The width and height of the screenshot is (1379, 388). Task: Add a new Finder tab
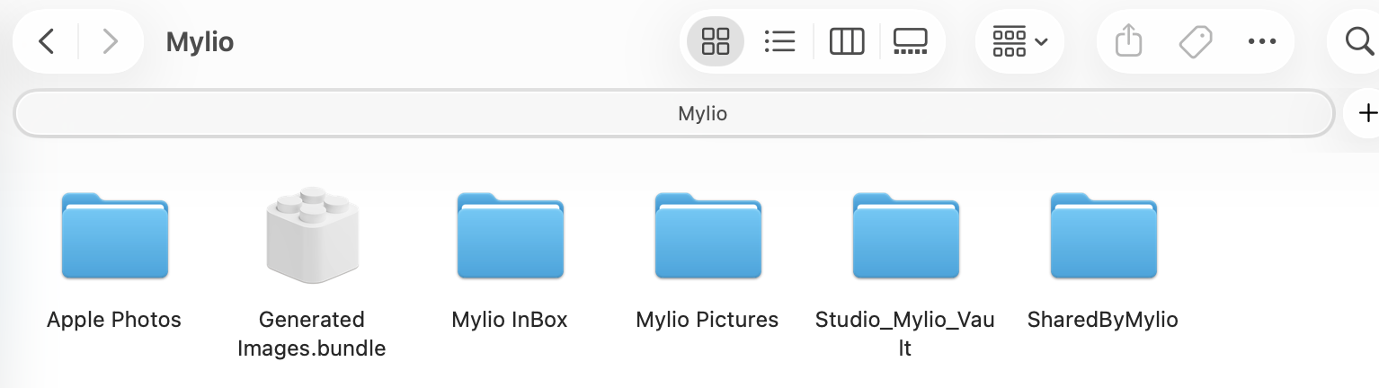pos(1367,114)
